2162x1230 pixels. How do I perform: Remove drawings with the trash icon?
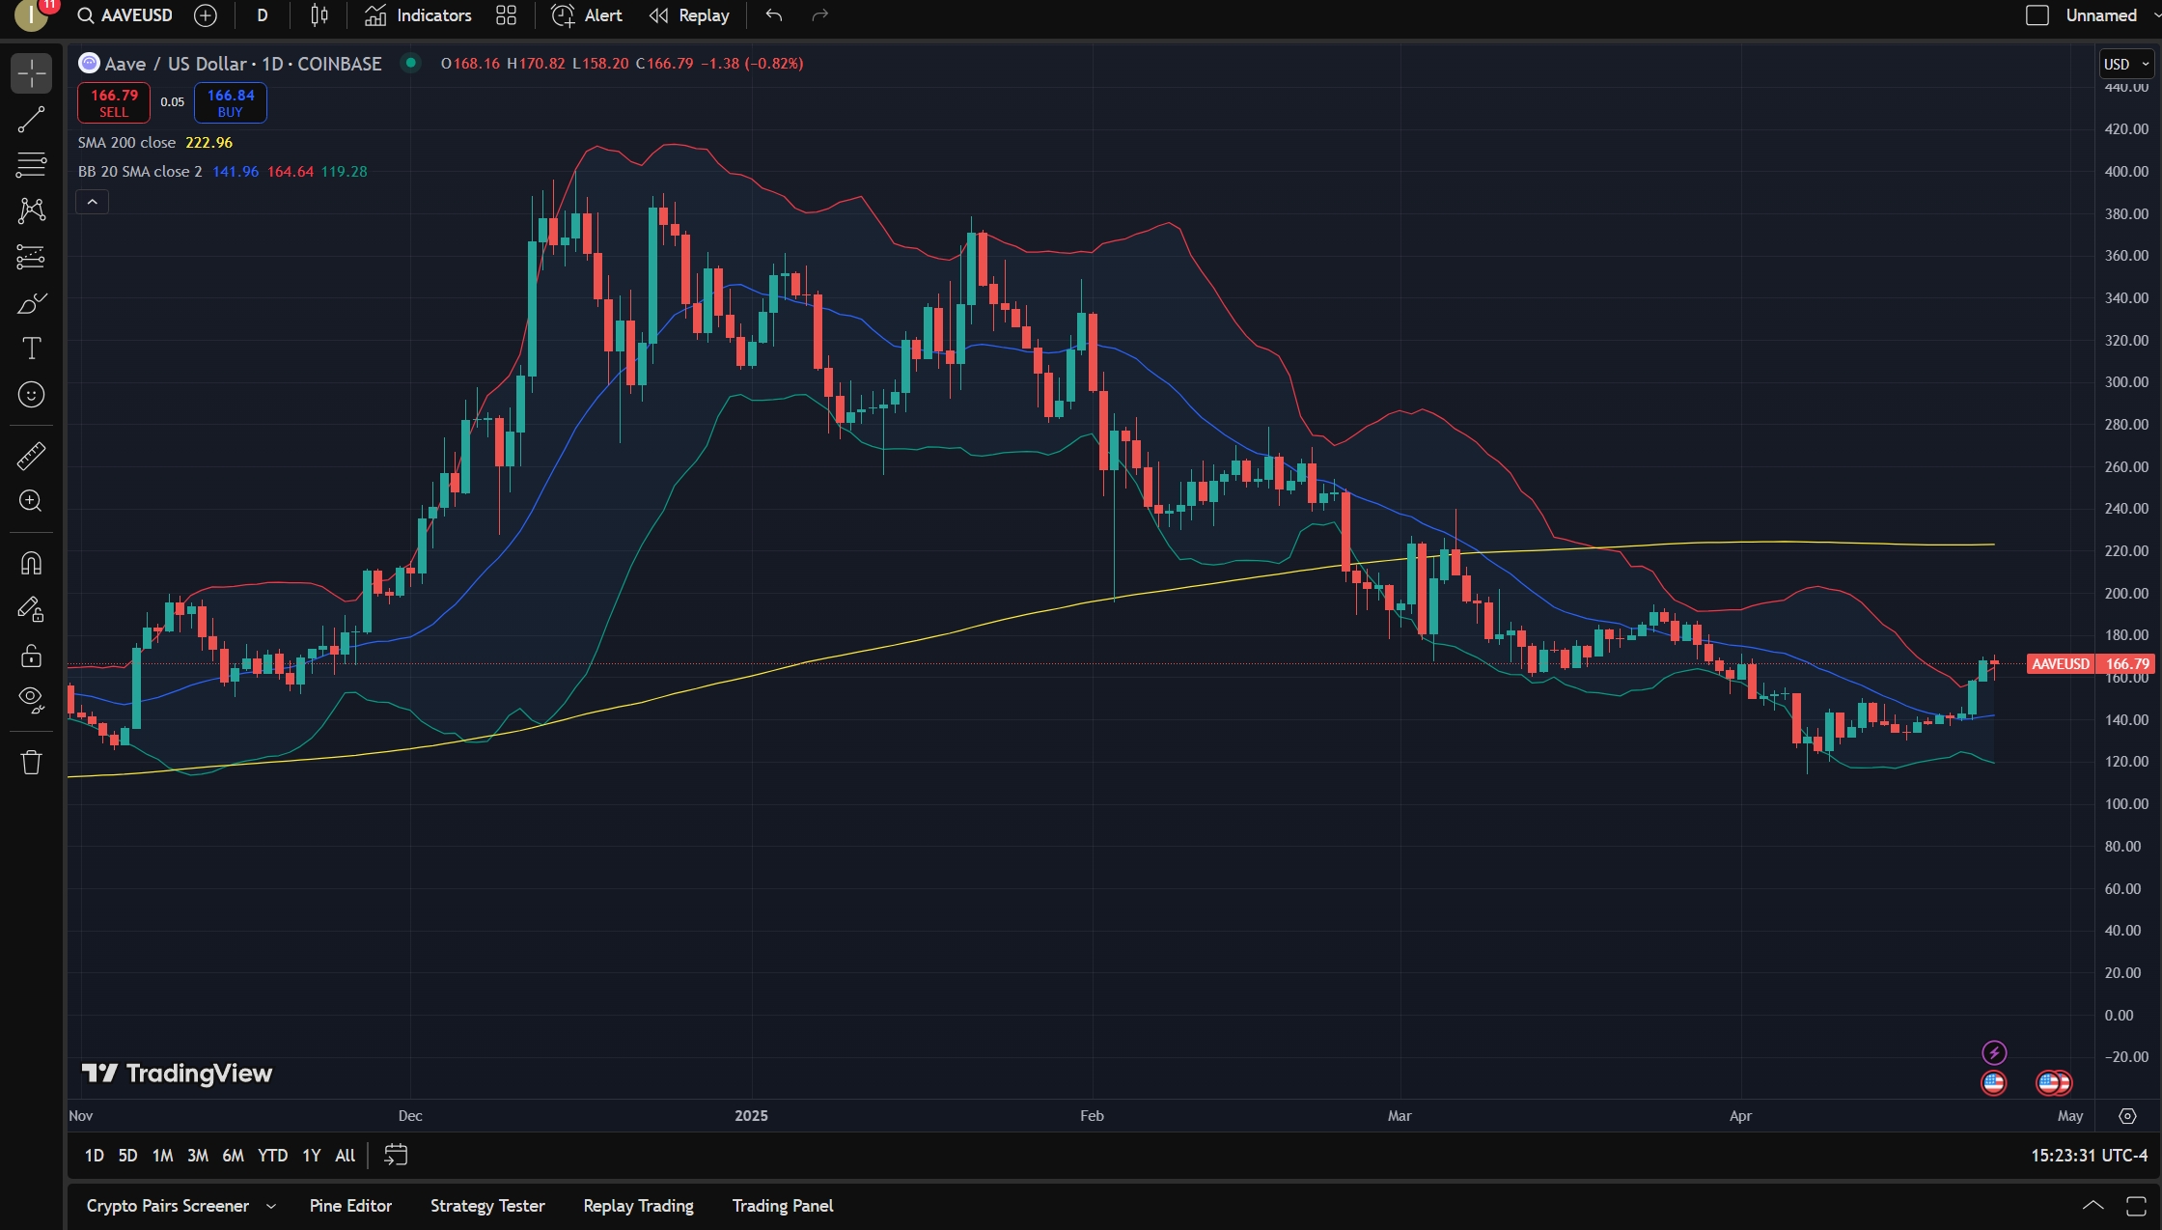(31, 763)
